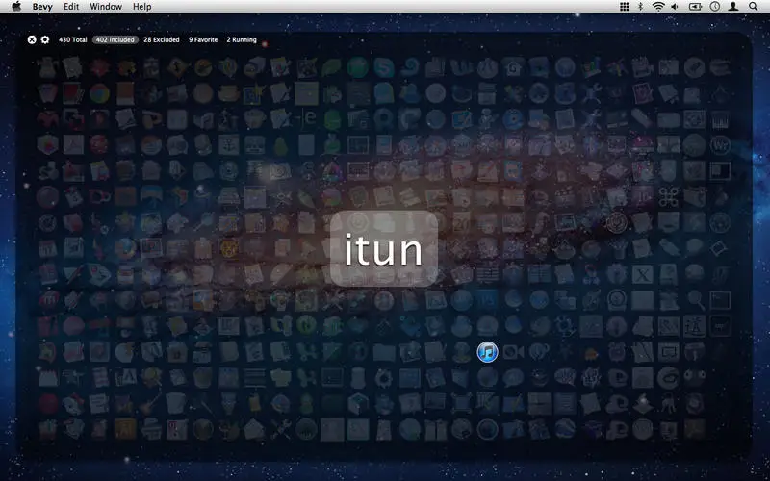Open the user account menu bar icon

coord(733,7)
